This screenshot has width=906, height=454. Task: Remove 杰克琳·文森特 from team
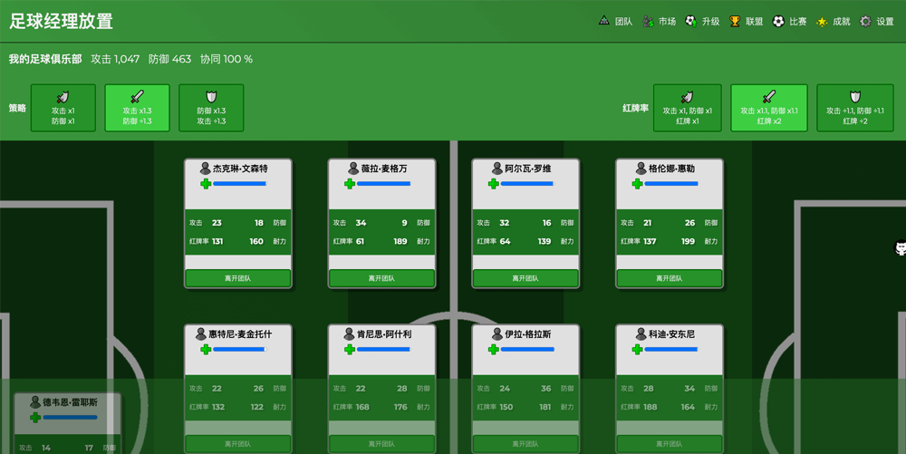[x=237, y=278]
